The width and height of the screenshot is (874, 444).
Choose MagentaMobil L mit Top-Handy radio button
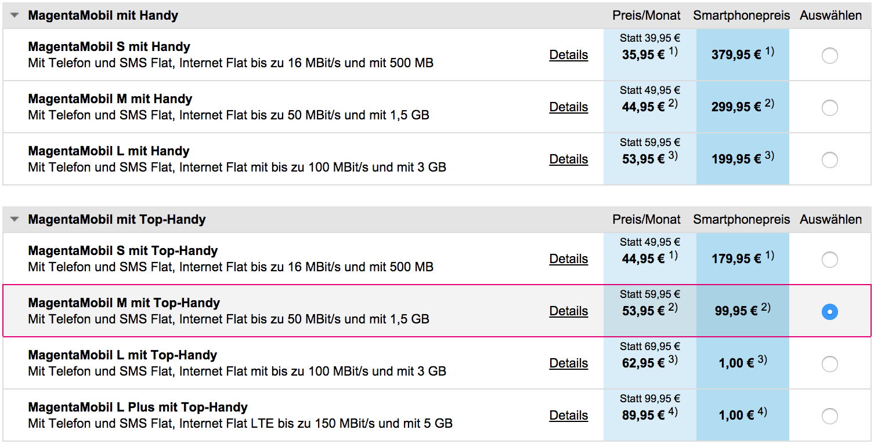[x=830, y=364]
